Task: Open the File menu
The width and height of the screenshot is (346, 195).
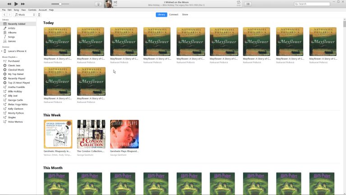Action: [4, 10]
